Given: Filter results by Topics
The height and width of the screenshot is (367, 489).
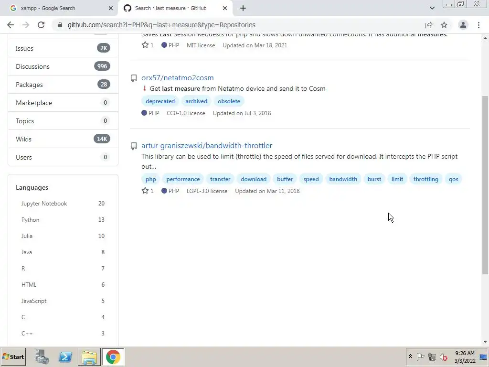Looking at the screenshot, I should [x=63, y=121].
